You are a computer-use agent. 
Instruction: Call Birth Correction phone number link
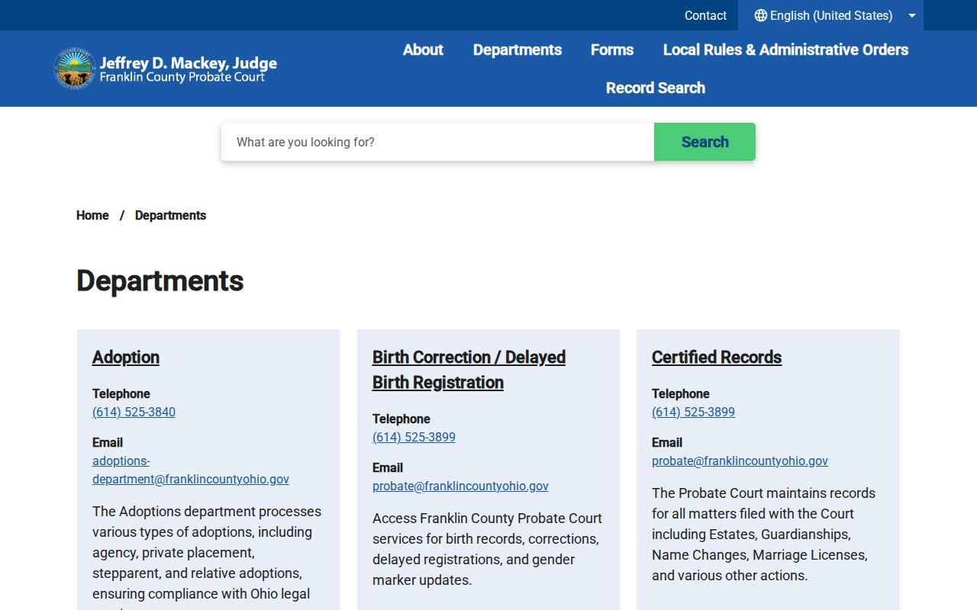414,437
